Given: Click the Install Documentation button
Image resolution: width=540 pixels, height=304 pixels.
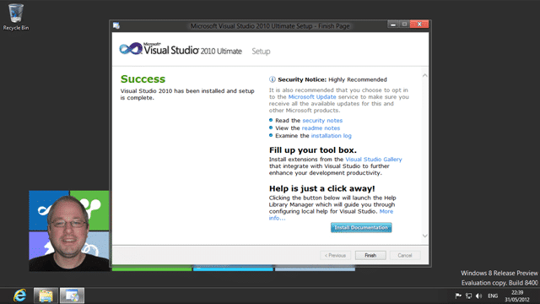Looking at the screenshot, I should tap(361, 227).
